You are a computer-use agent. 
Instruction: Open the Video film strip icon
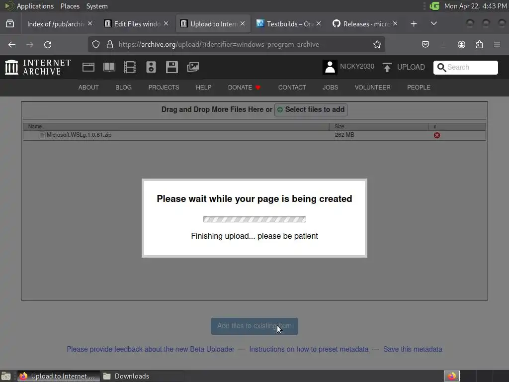click(x=130, y=67)
